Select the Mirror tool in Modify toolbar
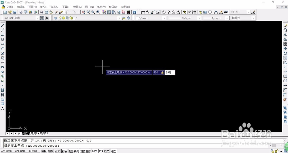The width and height of the screenshot is (288, 153). [x=285, y=34]
